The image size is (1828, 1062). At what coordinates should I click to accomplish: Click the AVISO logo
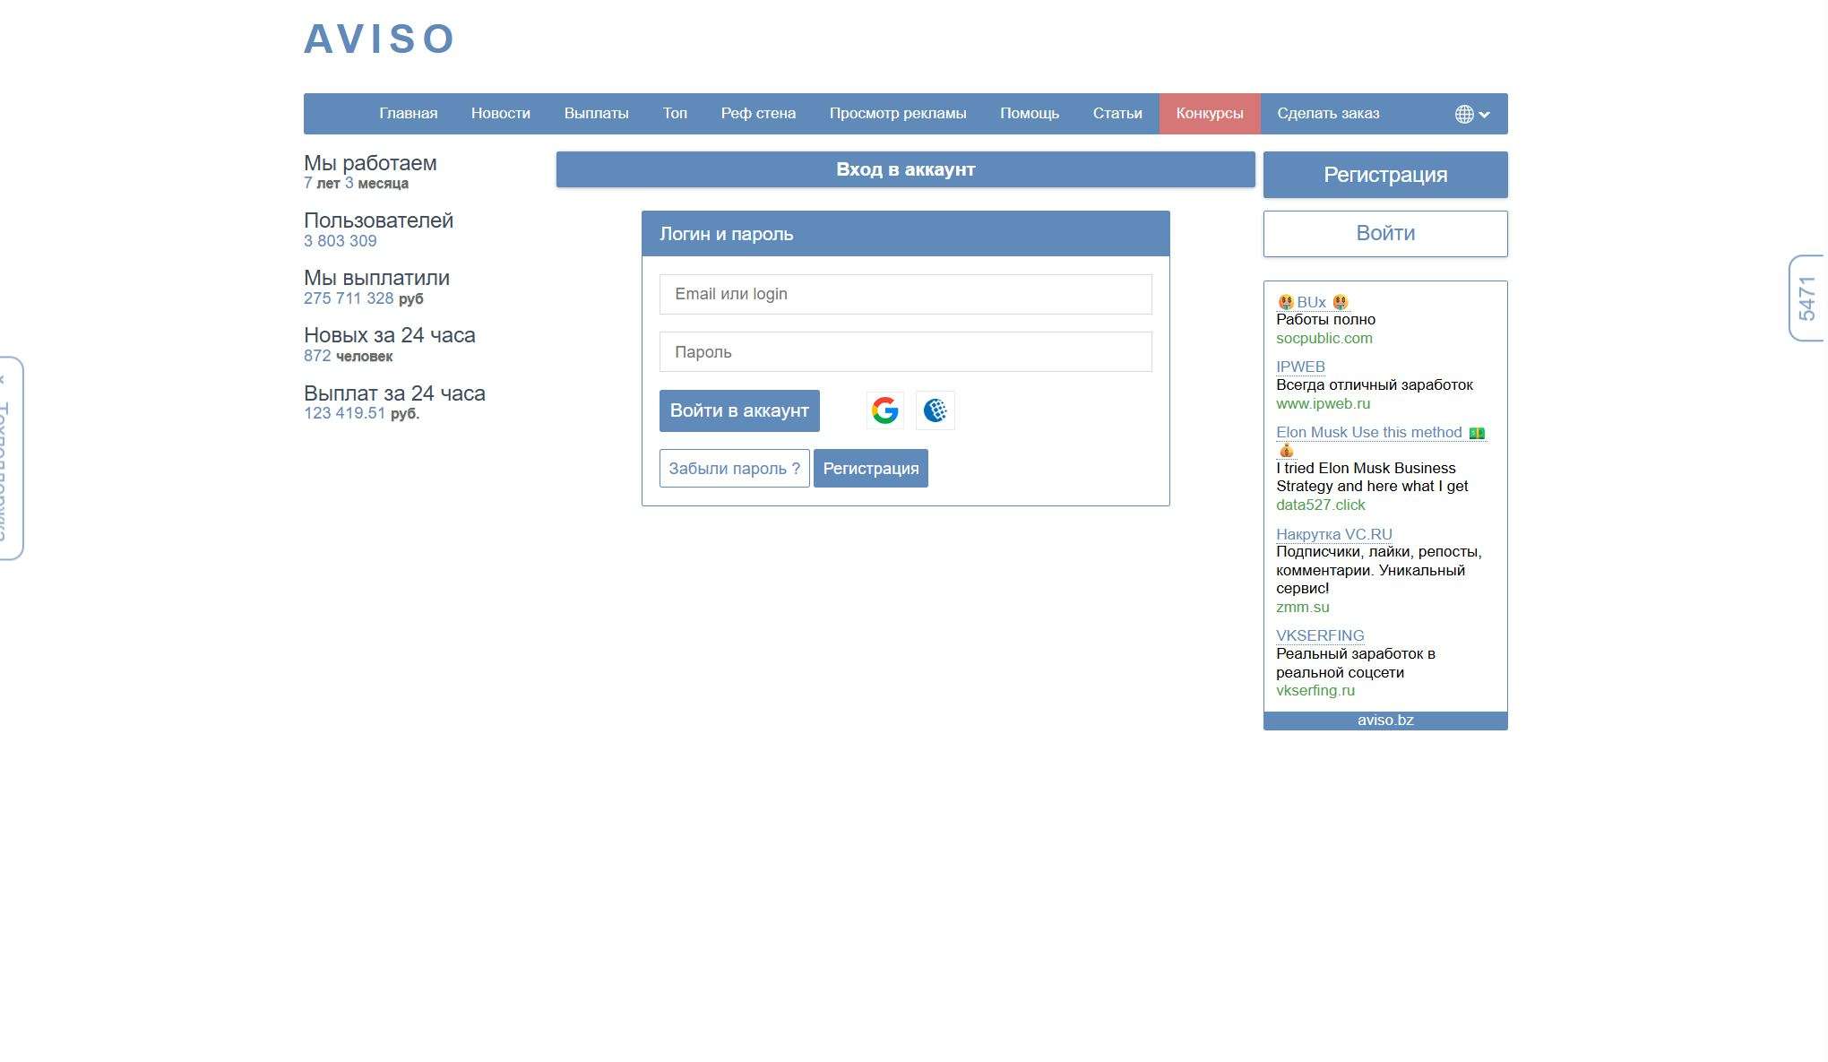380,39
